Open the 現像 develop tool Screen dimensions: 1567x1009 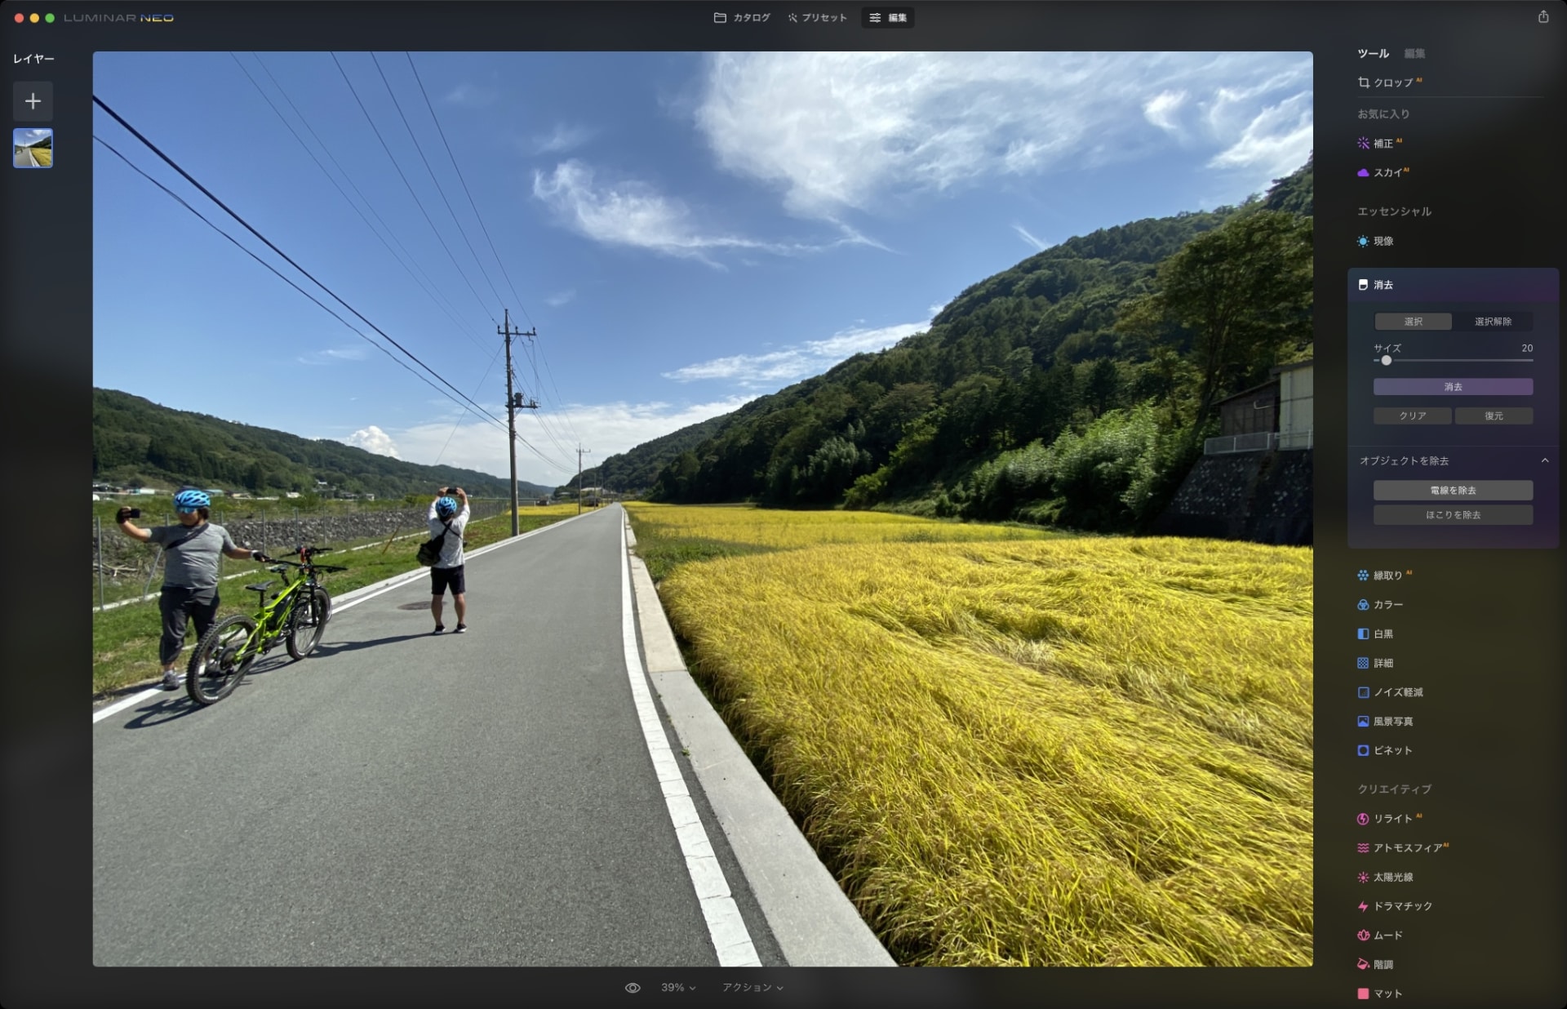point(1384,242)
